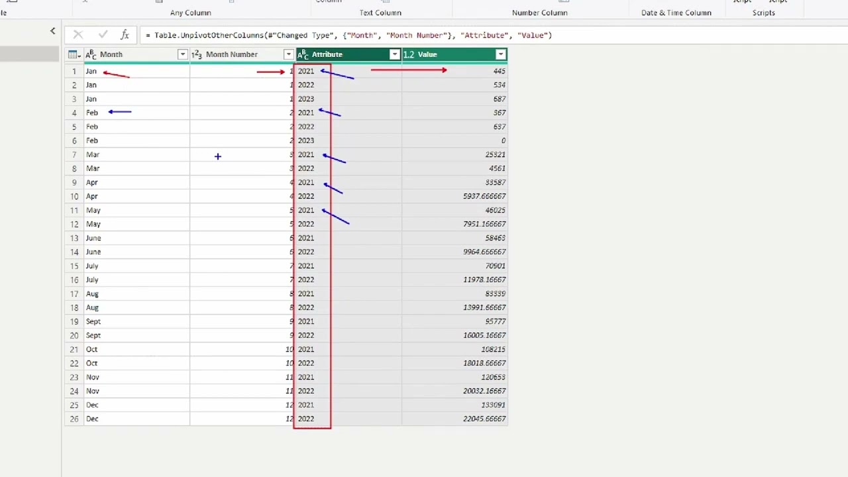Change data type icon of Value column

[409, 54]
